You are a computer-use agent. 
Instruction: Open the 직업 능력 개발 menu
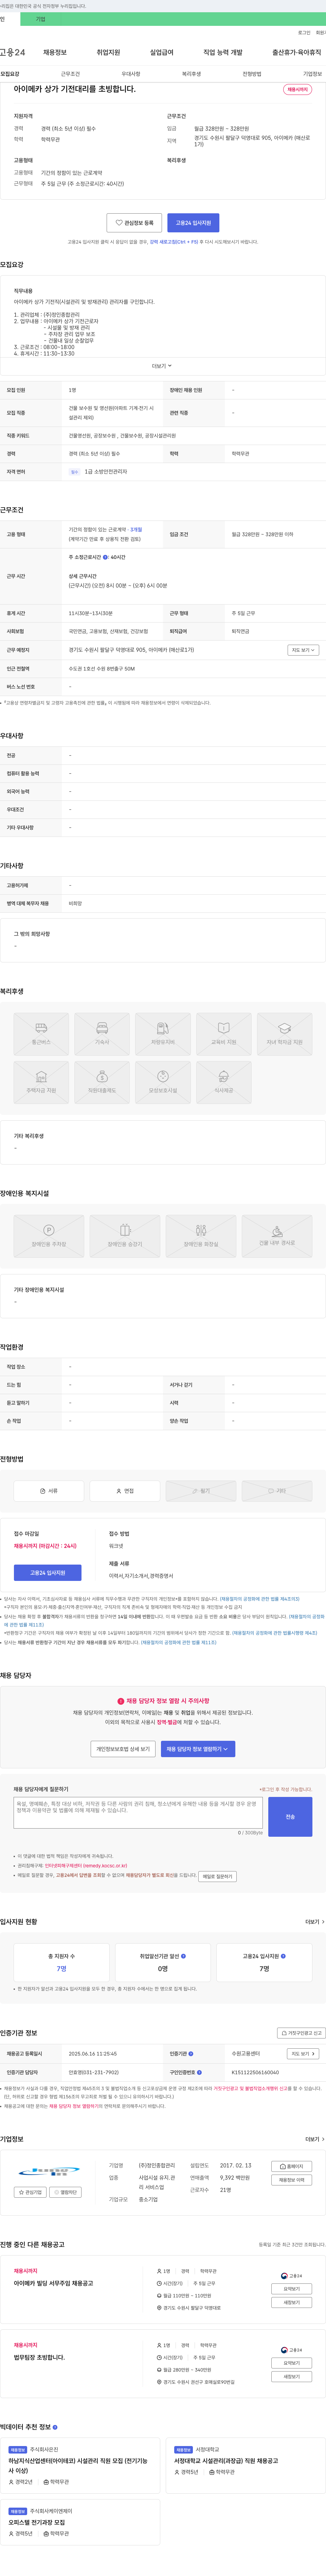point(222,52)
